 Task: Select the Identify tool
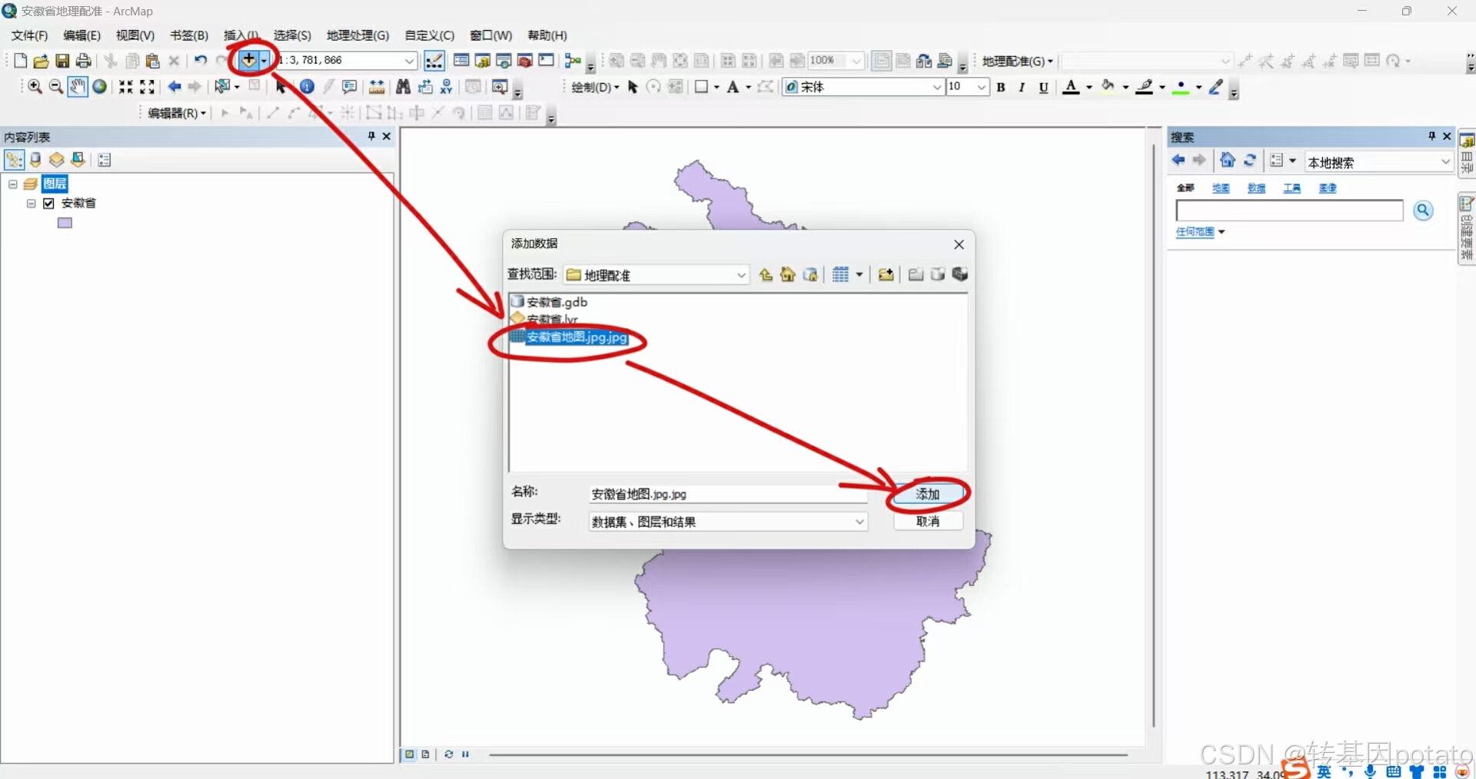coord(307,87)
